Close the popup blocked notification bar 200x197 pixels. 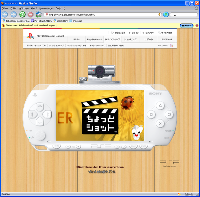pos(197,26)
